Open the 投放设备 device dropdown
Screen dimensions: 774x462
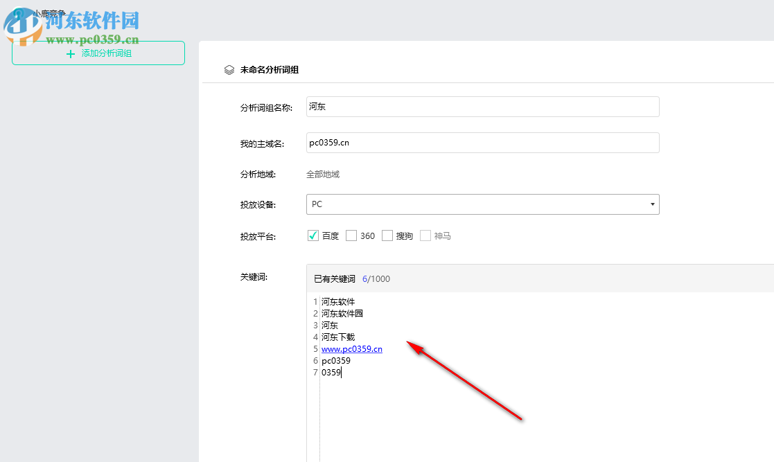tap(482, 204)
